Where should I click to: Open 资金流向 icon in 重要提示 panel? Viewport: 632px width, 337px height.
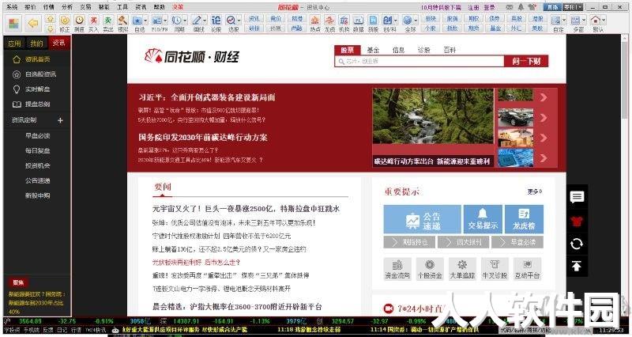[397, 269]
